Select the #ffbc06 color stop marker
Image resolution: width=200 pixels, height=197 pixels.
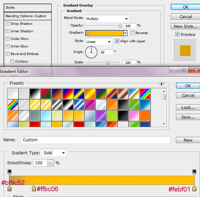coord(34,188)
